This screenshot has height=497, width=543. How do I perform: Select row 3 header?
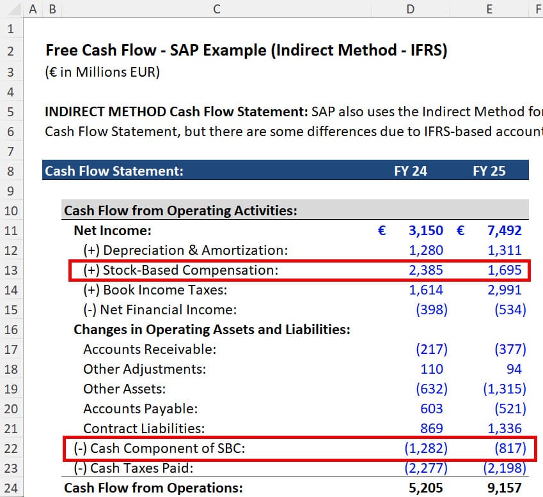click(12, 72)
